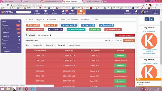162x91 pixels.
Task: Open Ротации in the sidebar
Action: (11, 40)
